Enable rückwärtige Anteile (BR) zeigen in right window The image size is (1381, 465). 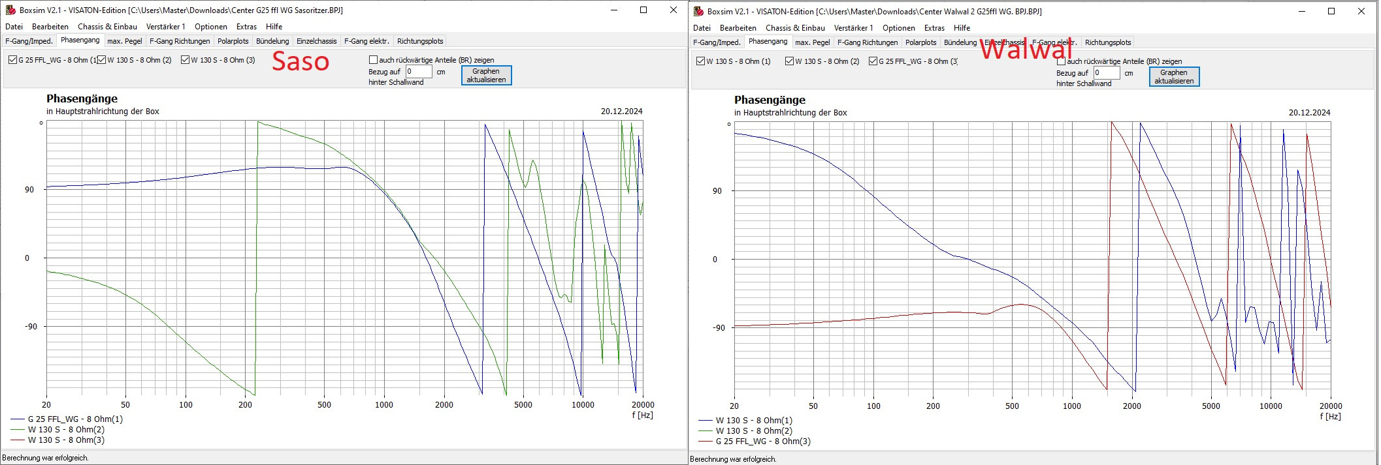click(1061, 61)
